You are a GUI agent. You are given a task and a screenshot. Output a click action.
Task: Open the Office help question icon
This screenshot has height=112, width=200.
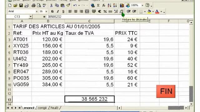click(x=147, y=5)
